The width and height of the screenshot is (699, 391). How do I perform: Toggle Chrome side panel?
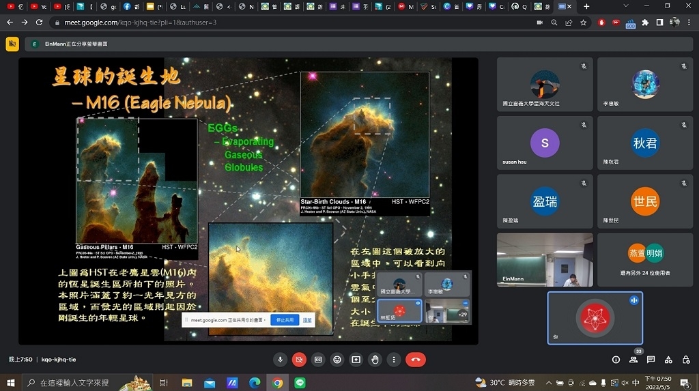(x=660, y=23)
